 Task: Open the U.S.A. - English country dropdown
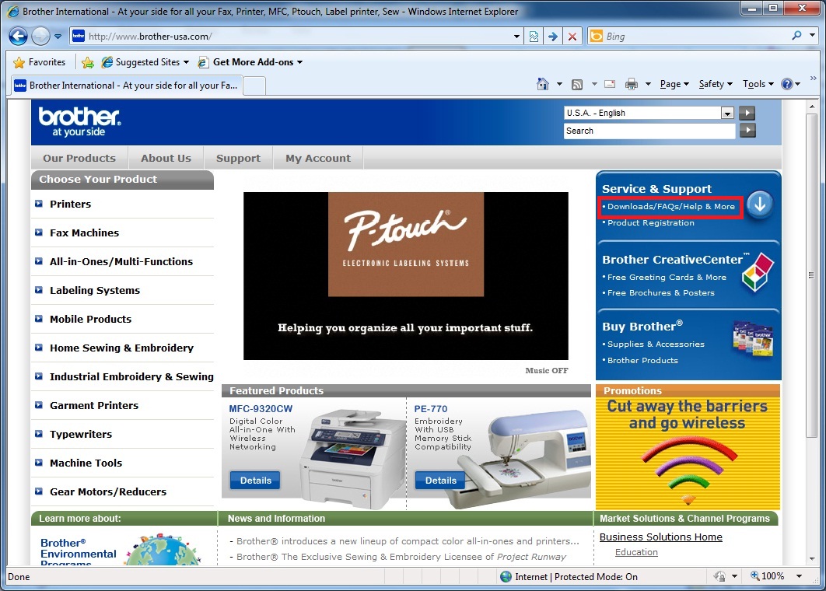pos(726,114)
